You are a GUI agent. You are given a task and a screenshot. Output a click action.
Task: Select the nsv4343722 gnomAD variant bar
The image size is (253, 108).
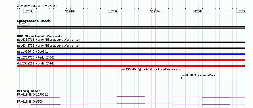131,48
